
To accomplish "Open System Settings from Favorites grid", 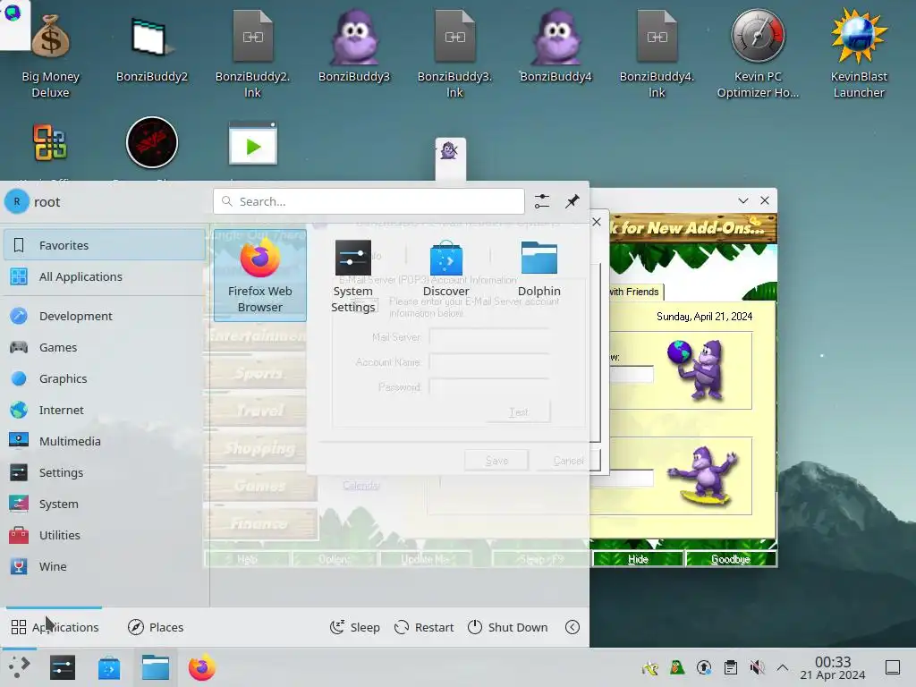I will [x=352, y=276].
